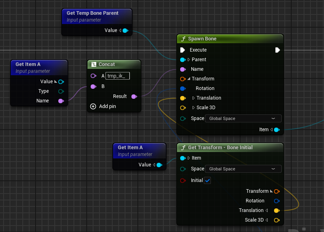
Task: Click the Space input pin on Get Transform
Action: pos(183,169)
